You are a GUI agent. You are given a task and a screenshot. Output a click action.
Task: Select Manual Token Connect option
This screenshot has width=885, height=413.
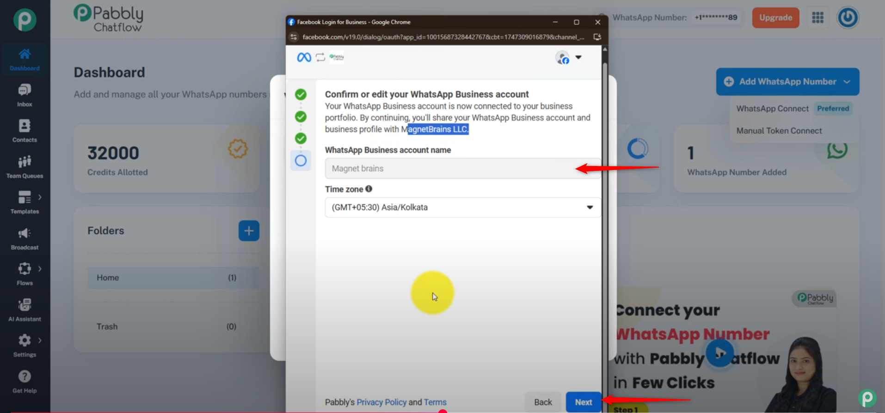[x=779, y=131]
